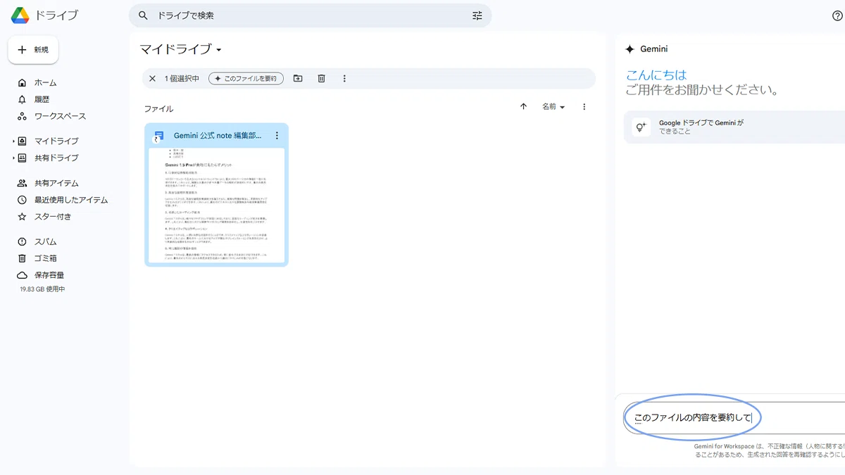The width and height of the screenshot is (845, 475).
Task: Open more options next to 名前 sort
Action: point(584,107)
